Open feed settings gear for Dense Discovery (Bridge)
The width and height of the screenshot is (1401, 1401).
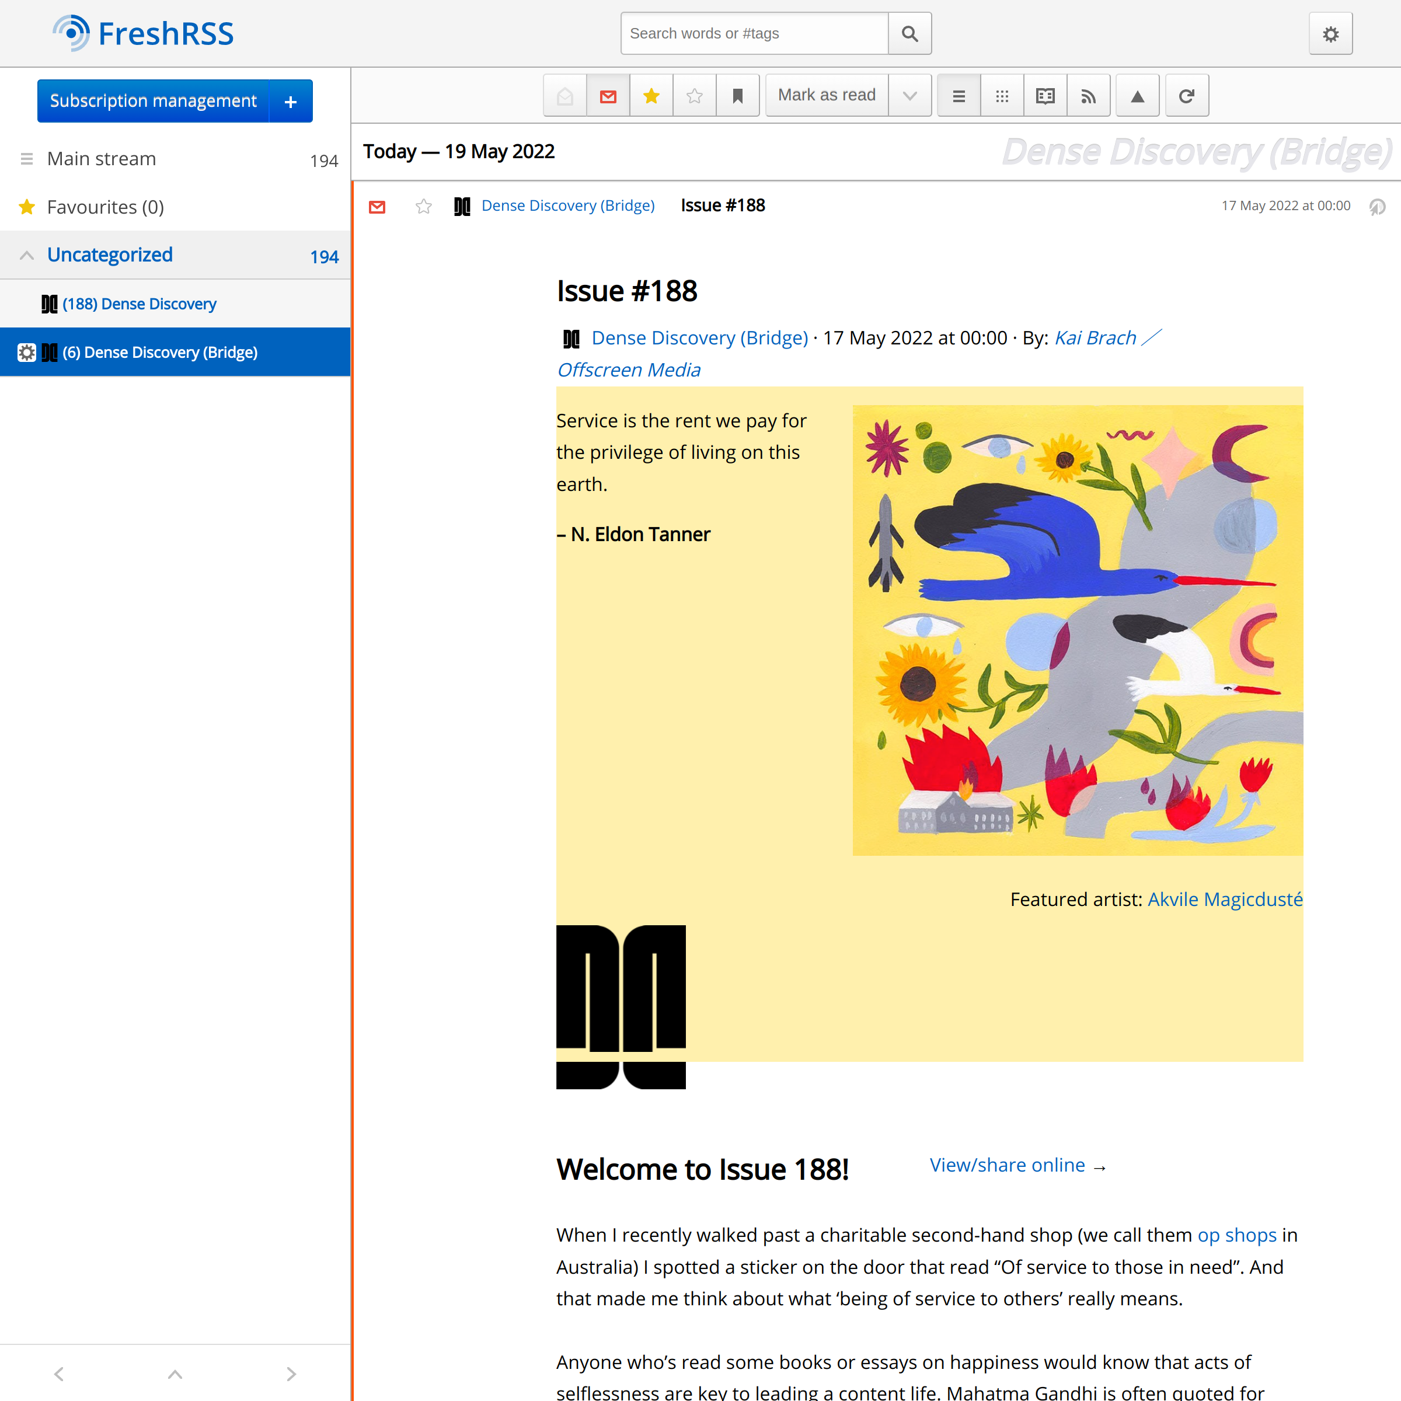tap(27, 353)
